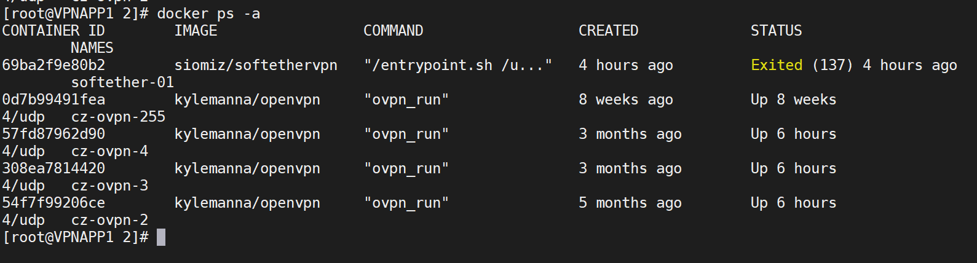Click the "/entrypoint.sh /u..." command text
The height and width of the screenshot is (263, 977).
click(x=458, y=65)
